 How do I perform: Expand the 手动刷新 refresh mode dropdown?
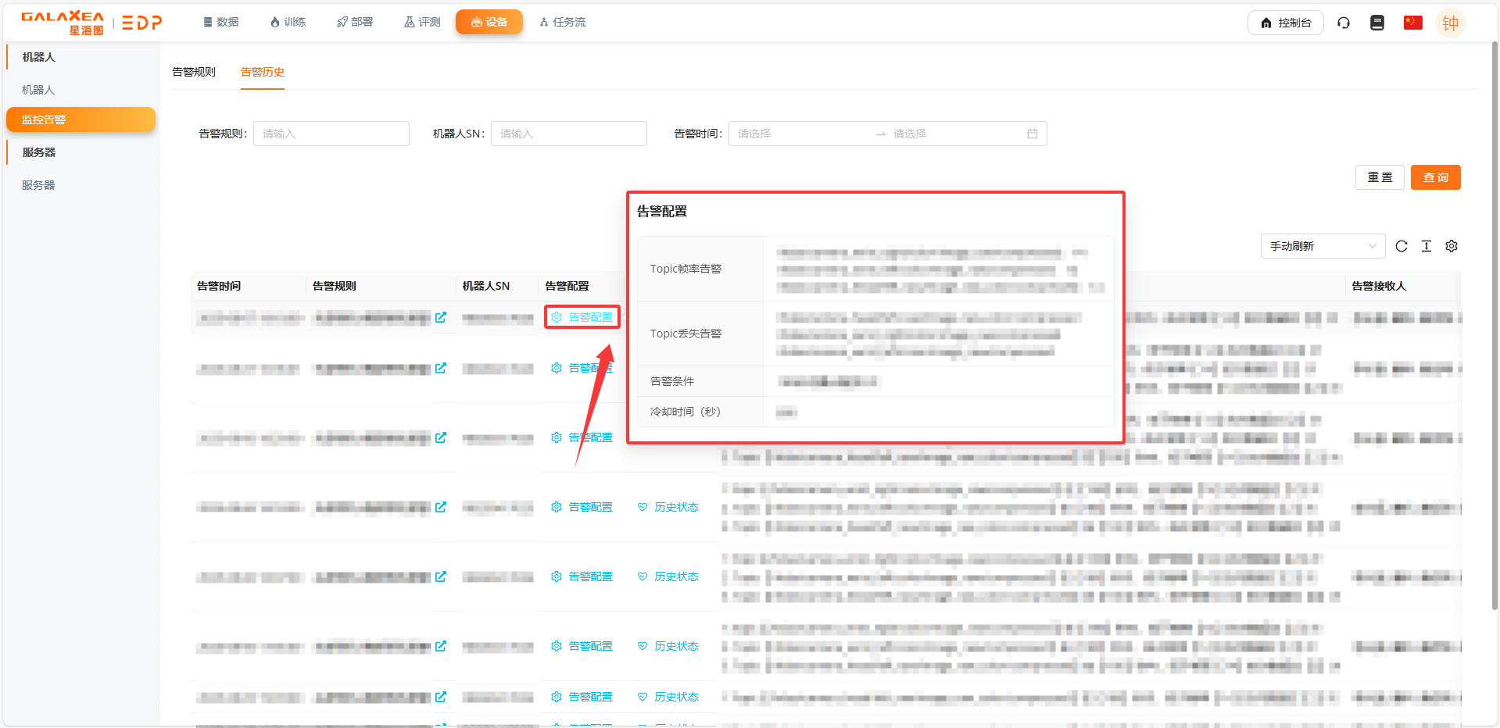click(x=1323, y=246)
